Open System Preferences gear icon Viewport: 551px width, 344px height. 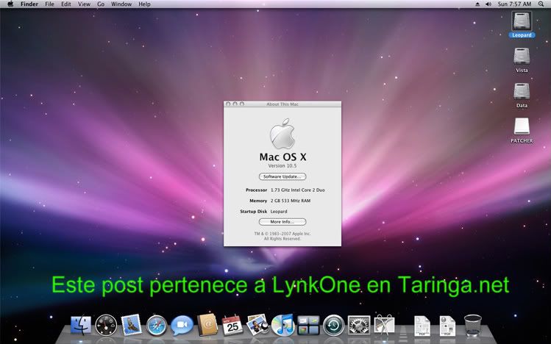pyautogui.click(x=359, y=325)
